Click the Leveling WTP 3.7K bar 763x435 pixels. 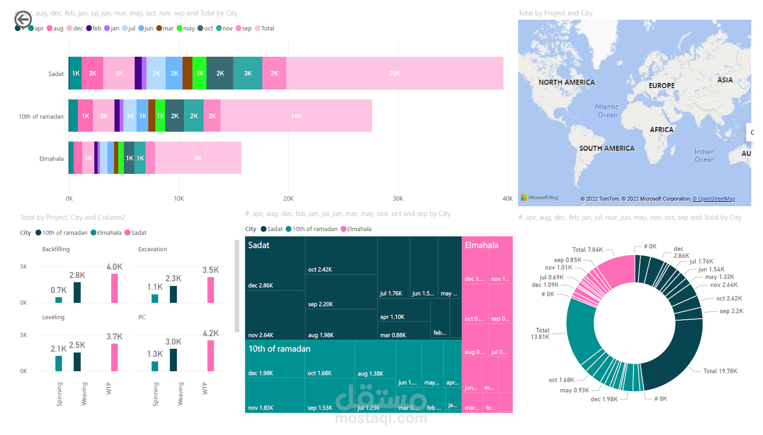pos(114,357)
